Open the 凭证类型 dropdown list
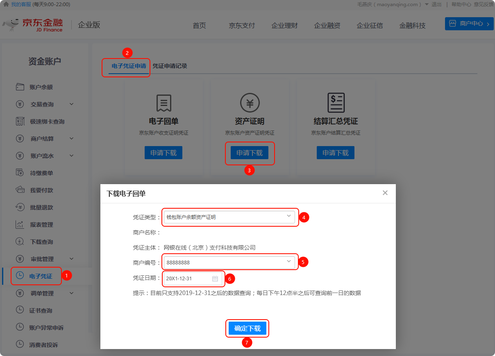This screenshot has height=356, width=495. [x=288, y=216]
